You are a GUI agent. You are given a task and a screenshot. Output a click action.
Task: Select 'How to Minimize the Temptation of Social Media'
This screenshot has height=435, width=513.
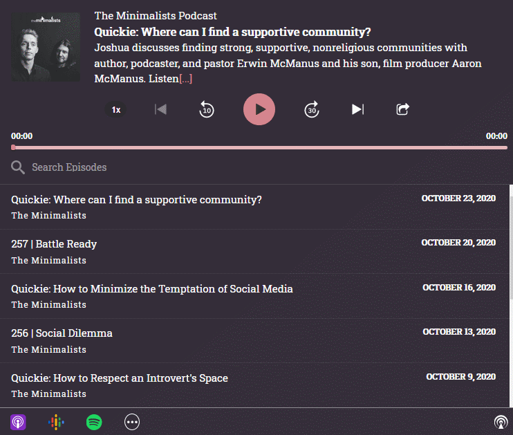254,296
